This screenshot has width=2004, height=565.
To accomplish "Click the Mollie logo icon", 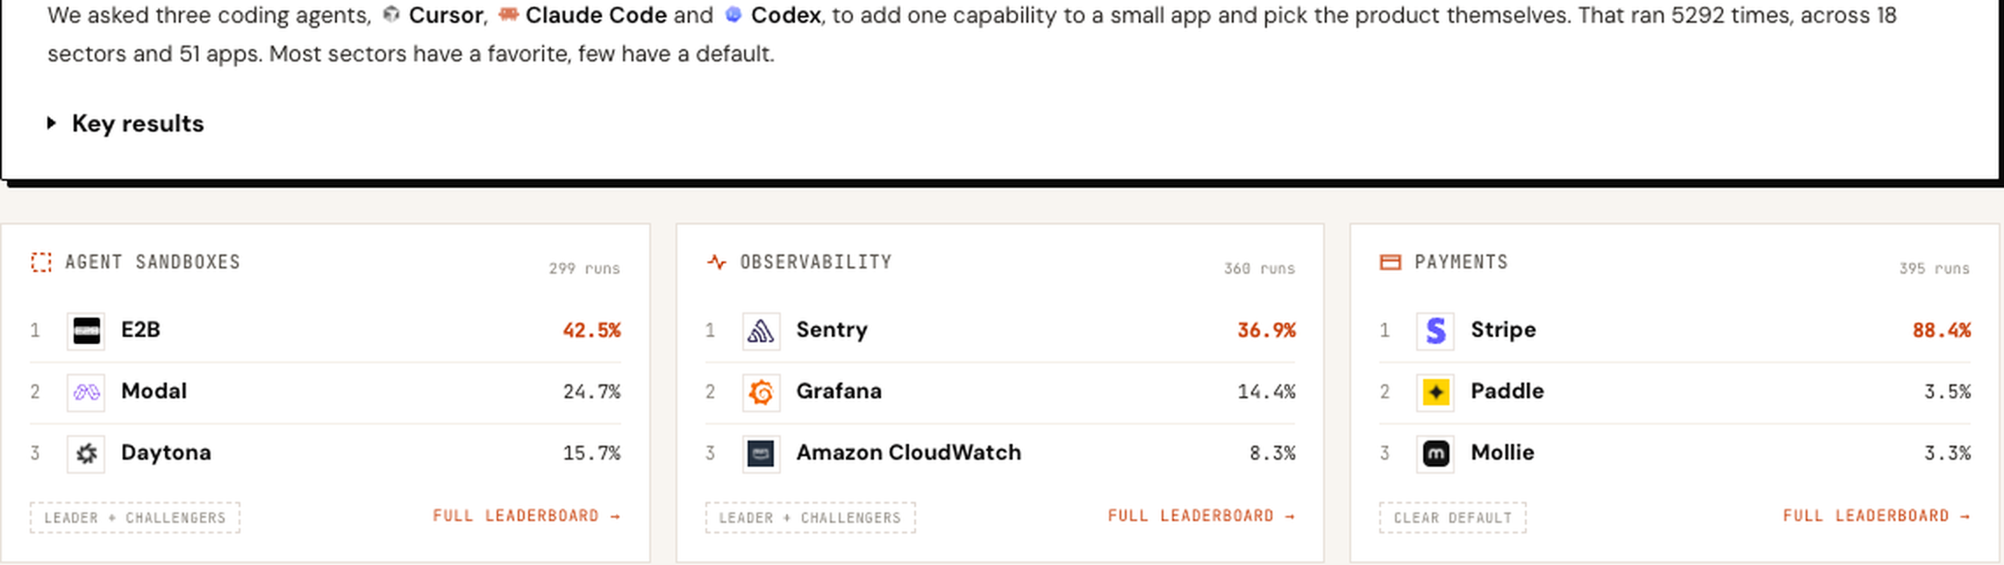I will pyautogui.click(x=1435, y=454).
